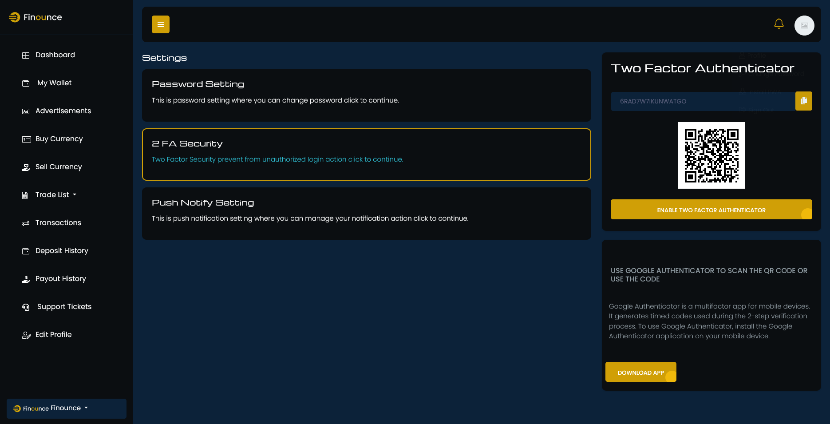
Task: Open the Transactions page
Action: 58,223
